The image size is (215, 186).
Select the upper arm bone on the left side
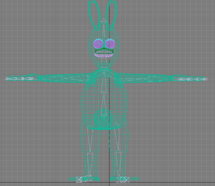tap(75, 78)
